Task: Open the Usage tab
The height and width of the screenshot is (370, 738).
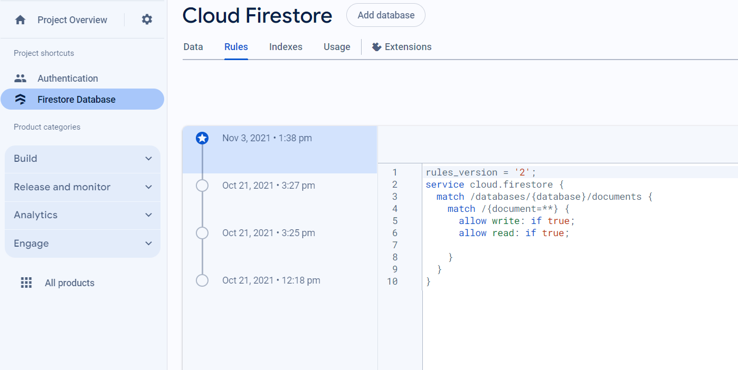Action: [x=337, y=47]
